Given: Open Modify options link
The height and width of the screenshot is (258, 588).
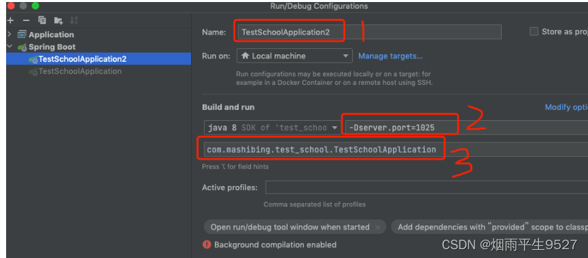Looking at the screenshot, I should (566, 107).
